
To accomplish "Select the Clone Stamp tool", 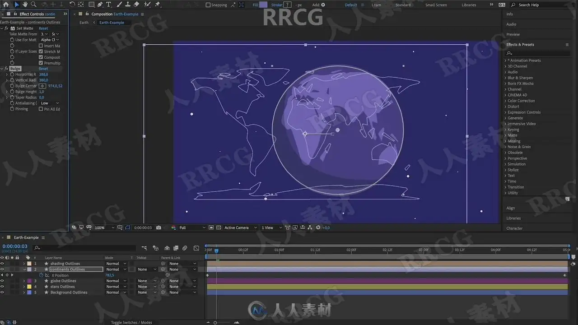I will (128, 5).
